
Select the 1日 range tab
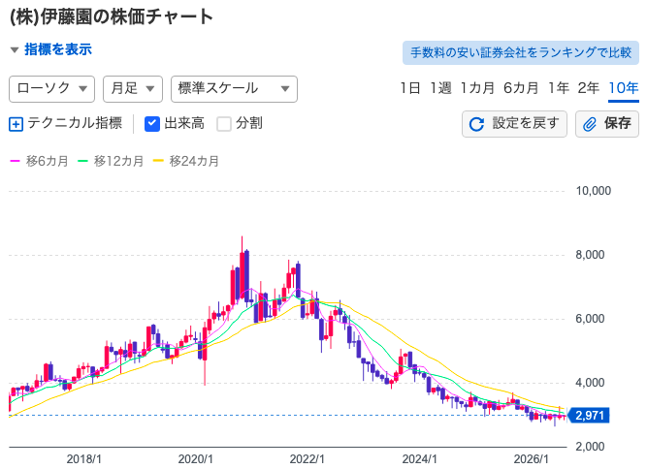click(x=410, y=88)
